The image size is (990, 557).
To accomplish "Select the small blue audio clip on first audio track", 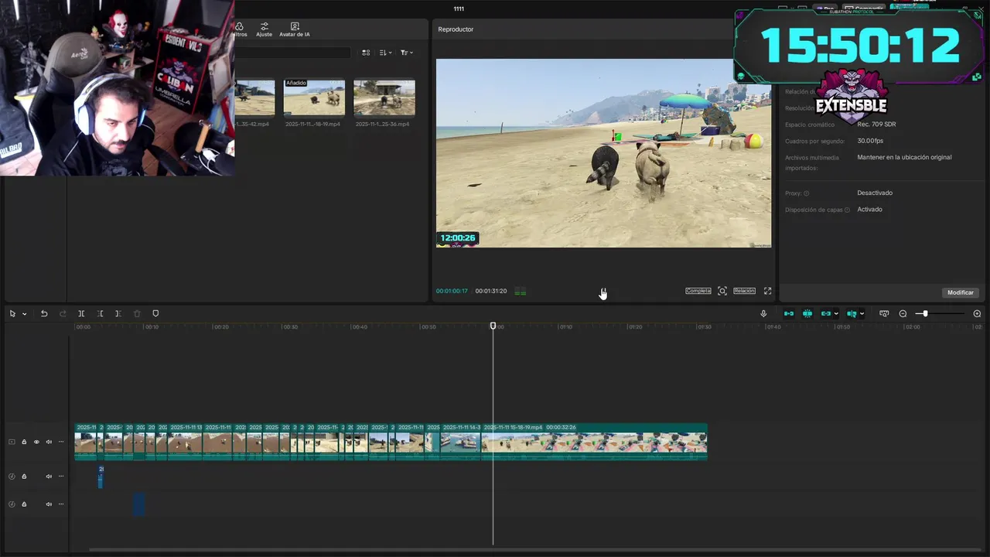I will 101,477.
